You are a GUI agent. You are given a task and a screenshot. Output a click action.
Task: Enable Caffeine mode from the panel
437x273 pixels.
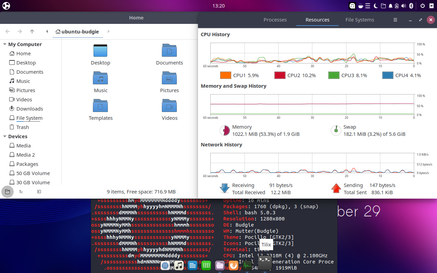(360, 6)
